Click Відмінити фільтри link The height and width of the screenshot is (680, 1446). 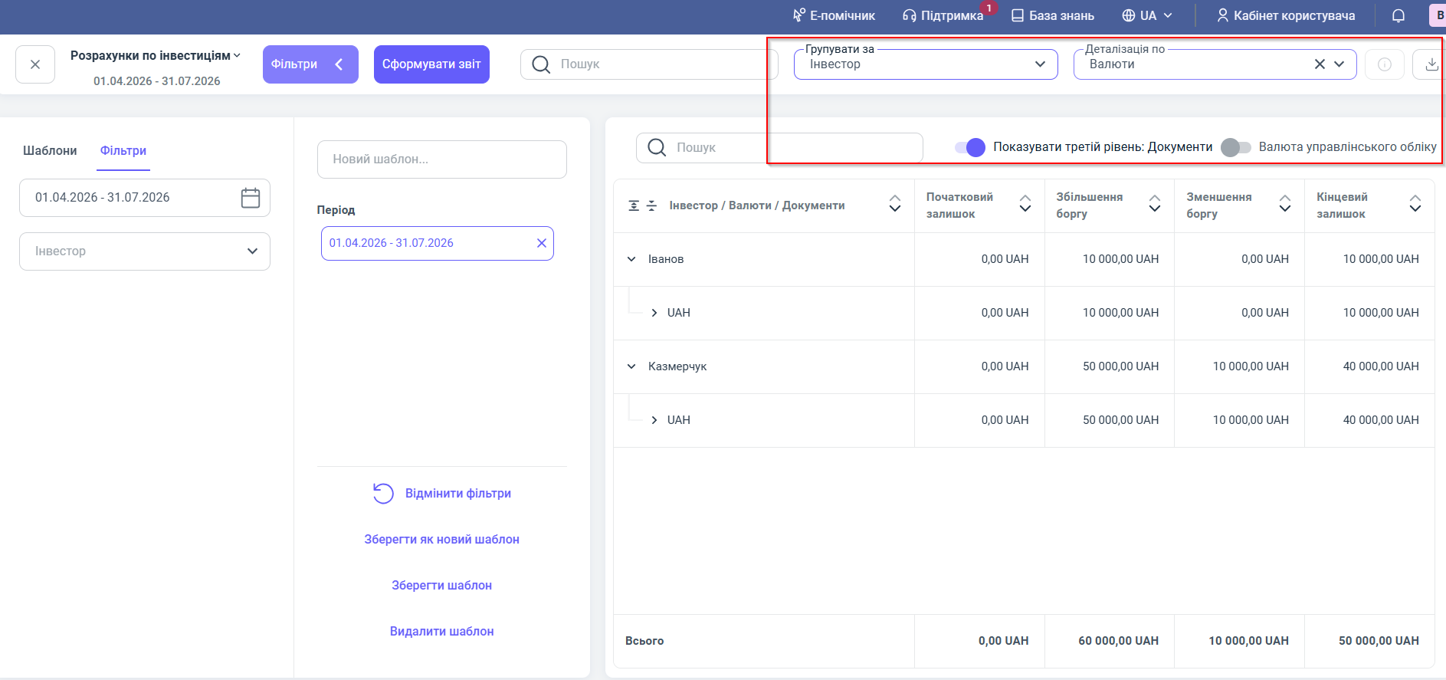pyautogui.click(x=442, y=493)
